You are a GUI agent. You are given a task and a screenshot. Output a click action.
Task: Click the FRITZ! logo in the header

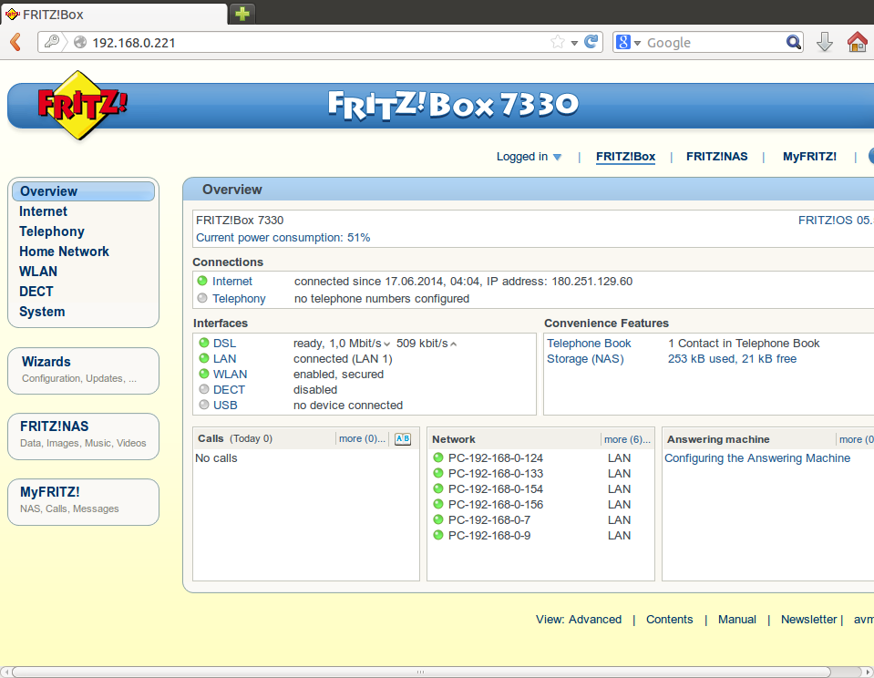[82, 105]
